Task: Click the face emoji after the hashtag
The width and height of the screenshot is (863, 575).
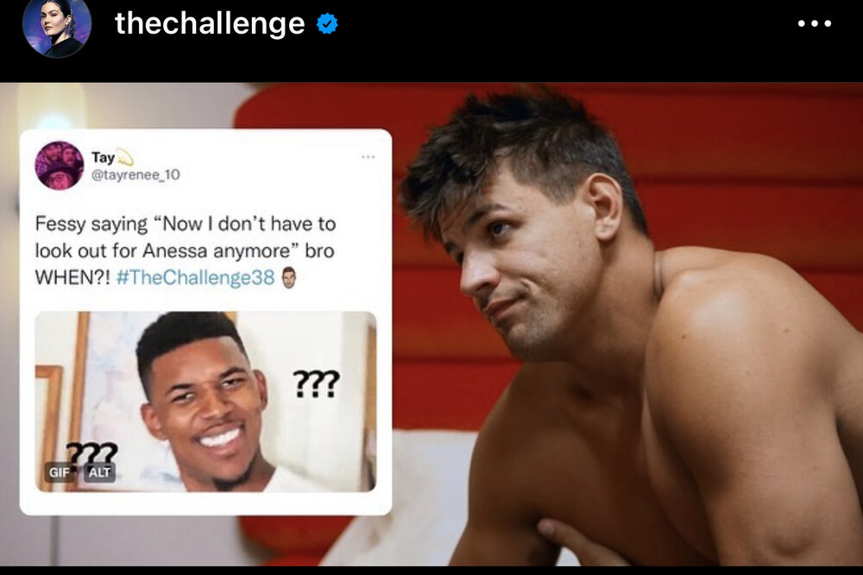Action: (289, 278)
